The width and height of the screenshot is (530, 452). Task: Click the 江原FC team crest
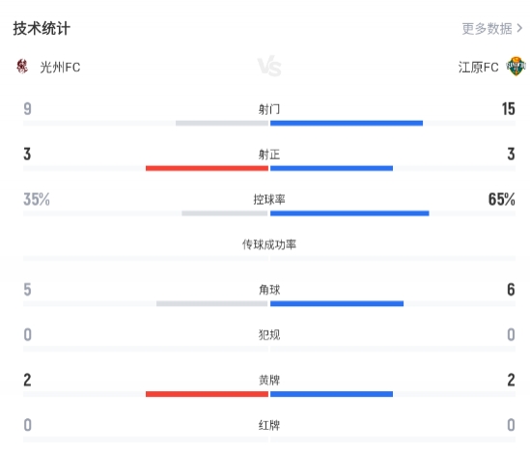point(516,67)
